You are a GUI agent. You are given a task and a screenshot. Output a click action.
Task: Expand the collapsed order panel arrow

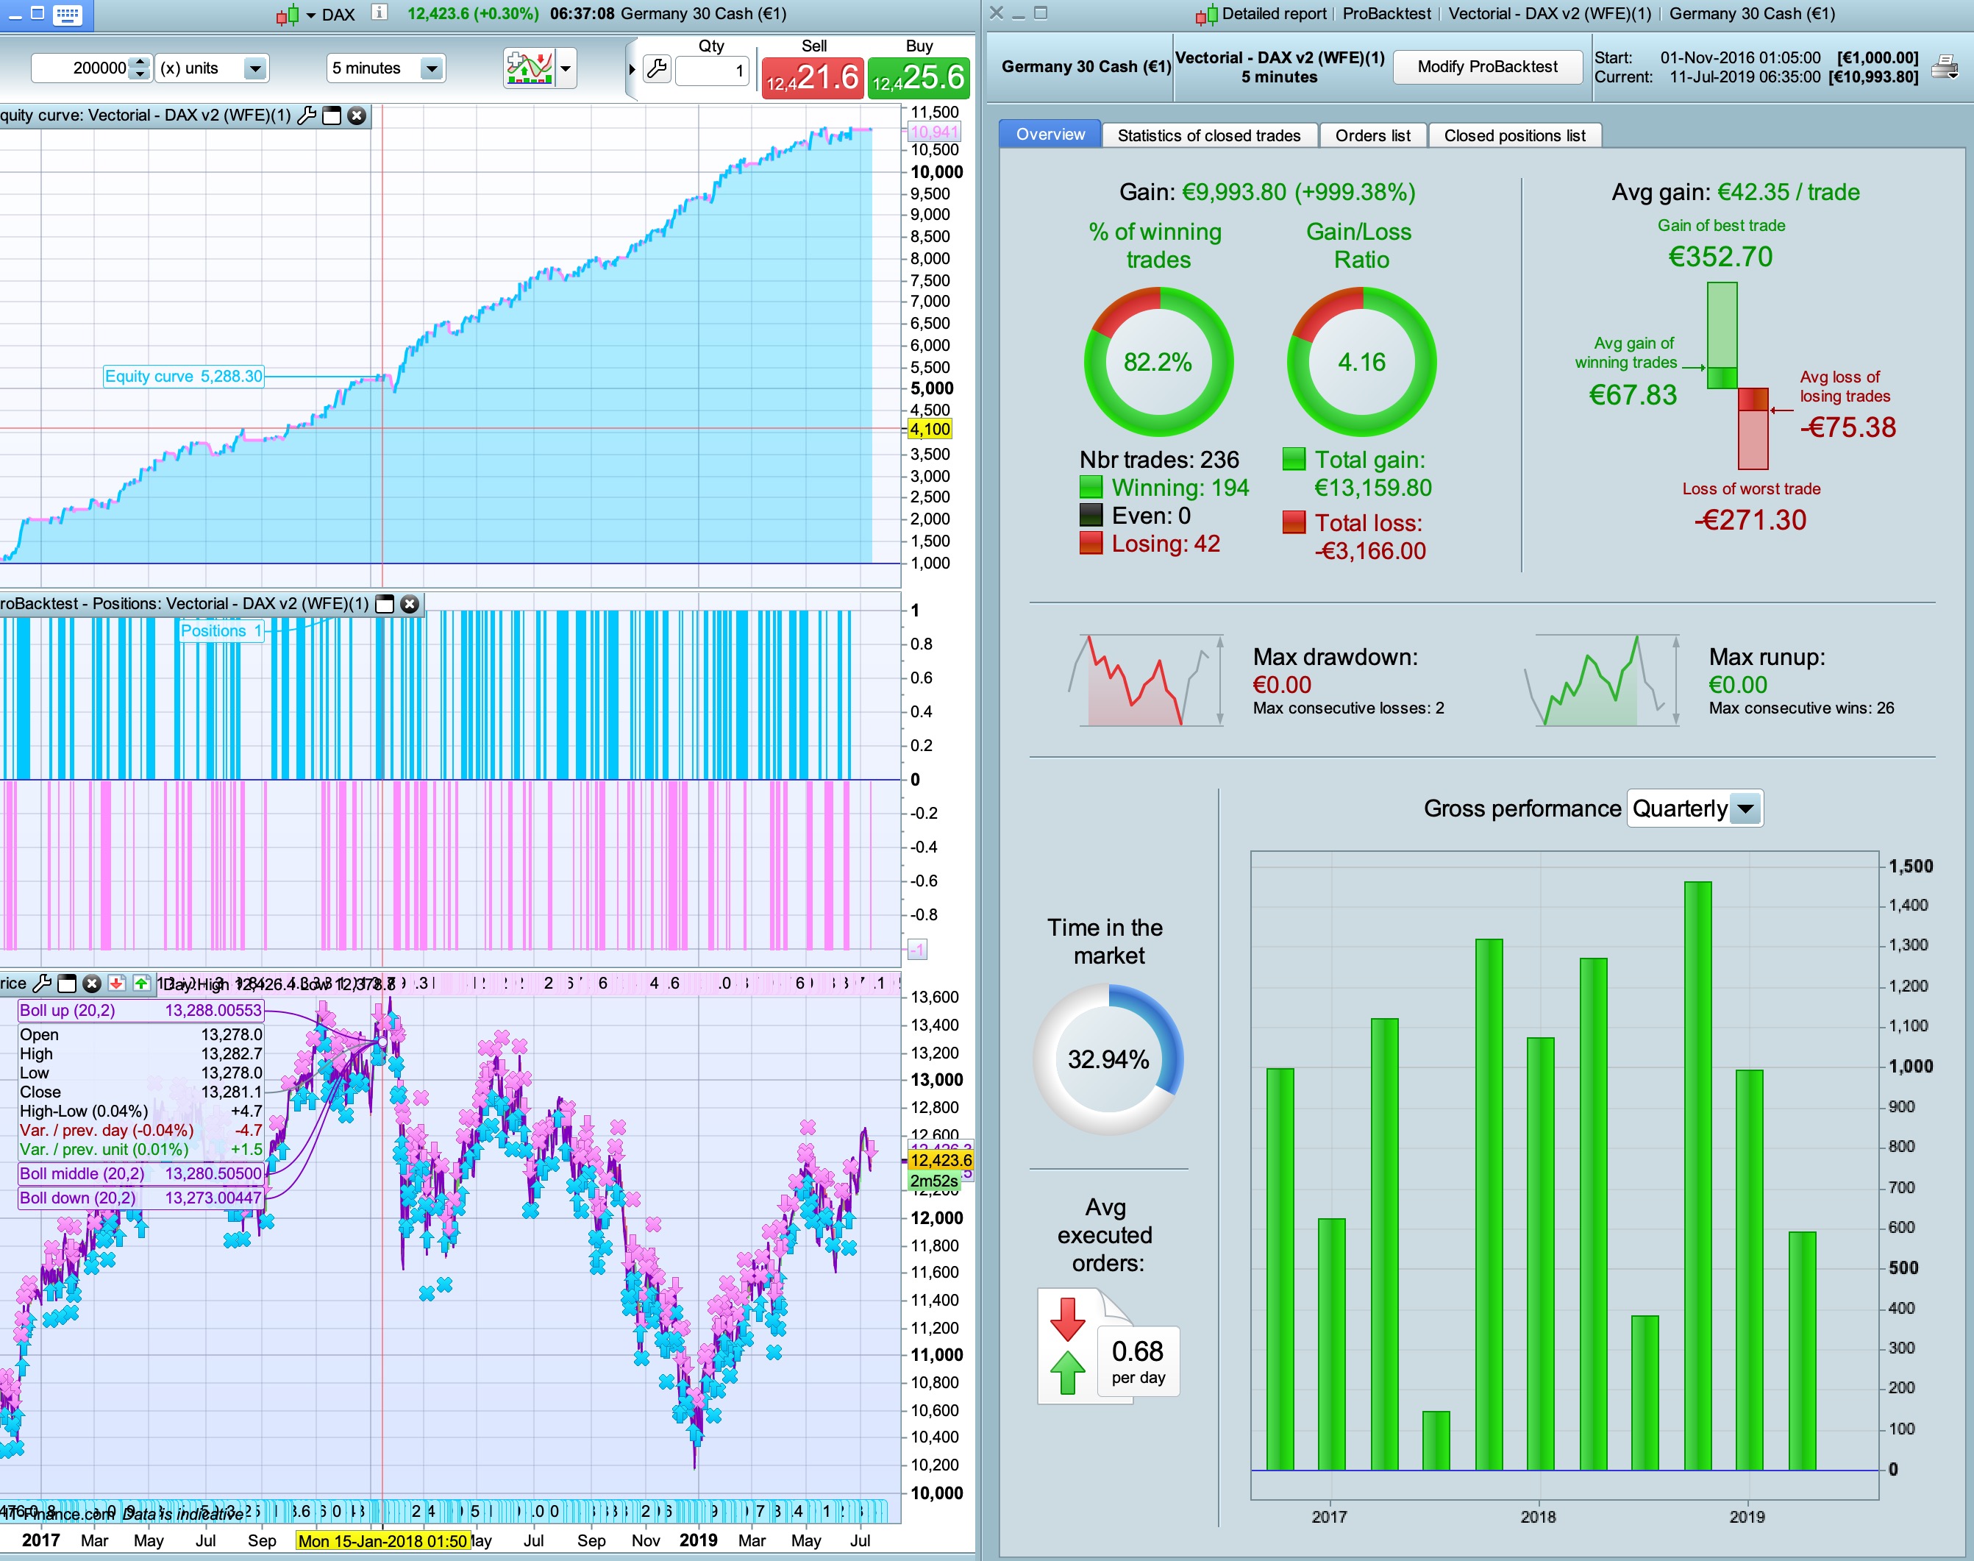632,68
